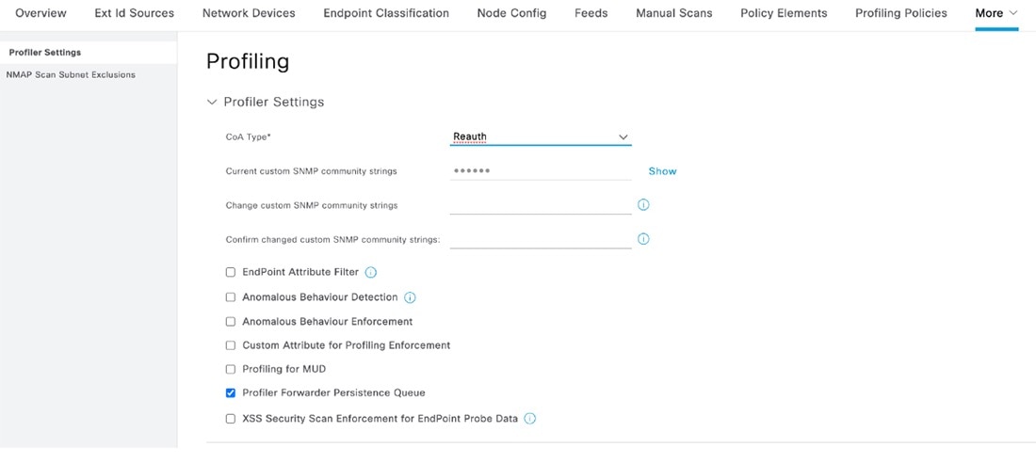Click Show link for SNMP strings
1036x463 pixels.
(663, 171)
